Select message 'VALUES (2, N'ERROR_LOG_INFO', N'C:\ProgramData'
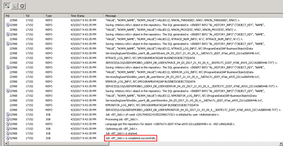The width and height of the screenshot is (283, 146). click(x=179, y=72)
